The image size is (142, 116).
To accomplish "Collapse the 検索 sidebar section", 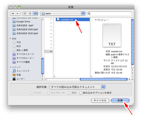I will click(x=11, y=38).
